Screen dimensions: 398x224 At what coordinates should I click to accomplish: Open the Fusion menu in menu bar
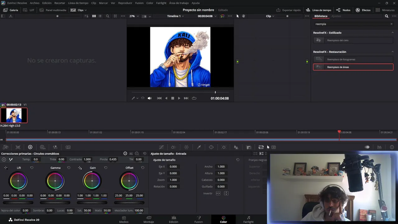[x=139, y=3]
